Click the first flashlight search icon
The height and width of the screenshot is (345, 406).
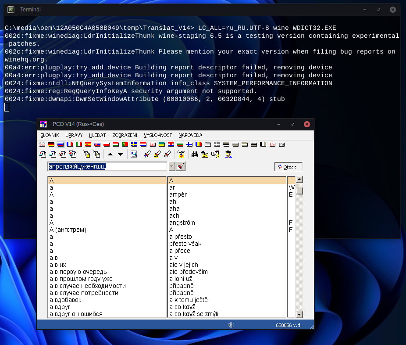147,155
